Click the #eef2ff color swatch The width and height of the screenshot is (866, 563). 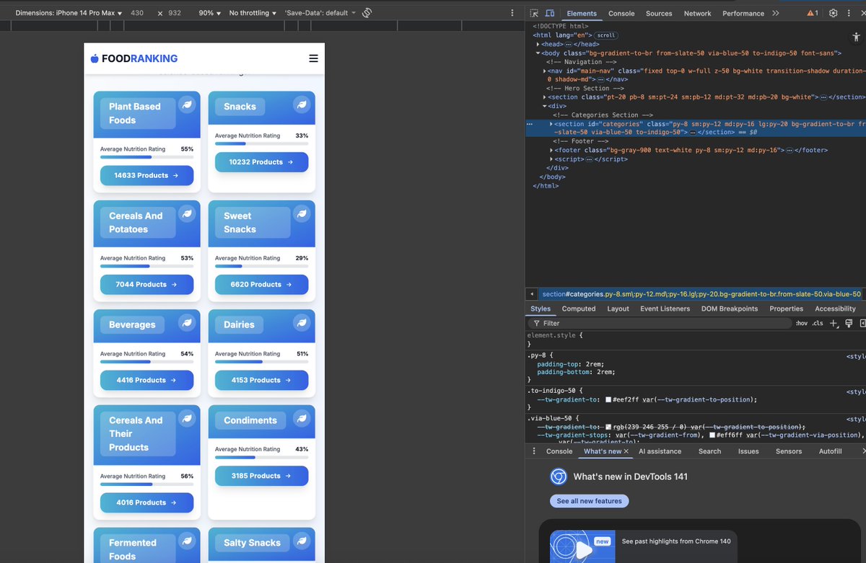pos(608,399)
